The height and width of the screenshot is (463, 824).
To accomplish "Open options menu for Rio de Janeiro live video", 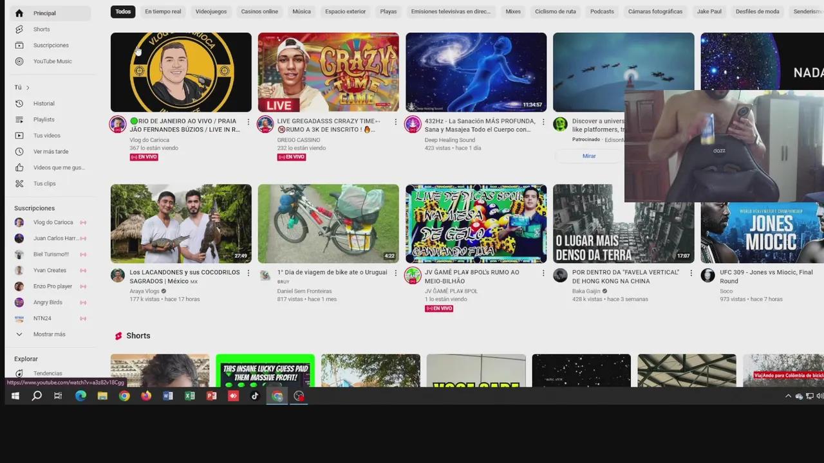I will (248, 122).
